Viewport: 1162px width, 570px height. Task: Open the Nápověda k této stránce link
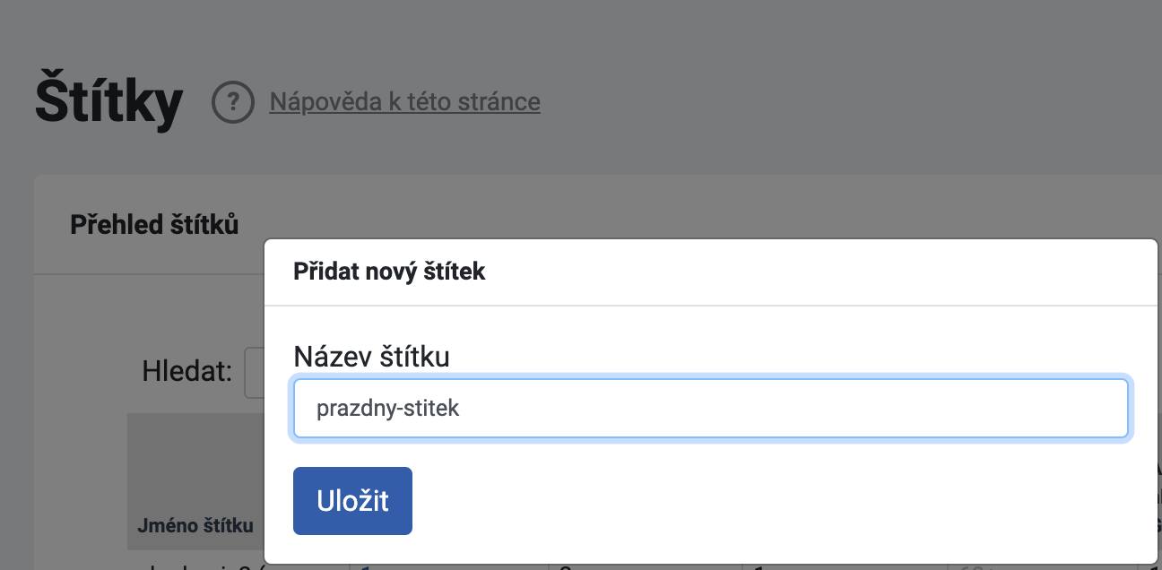coord(404,101)
